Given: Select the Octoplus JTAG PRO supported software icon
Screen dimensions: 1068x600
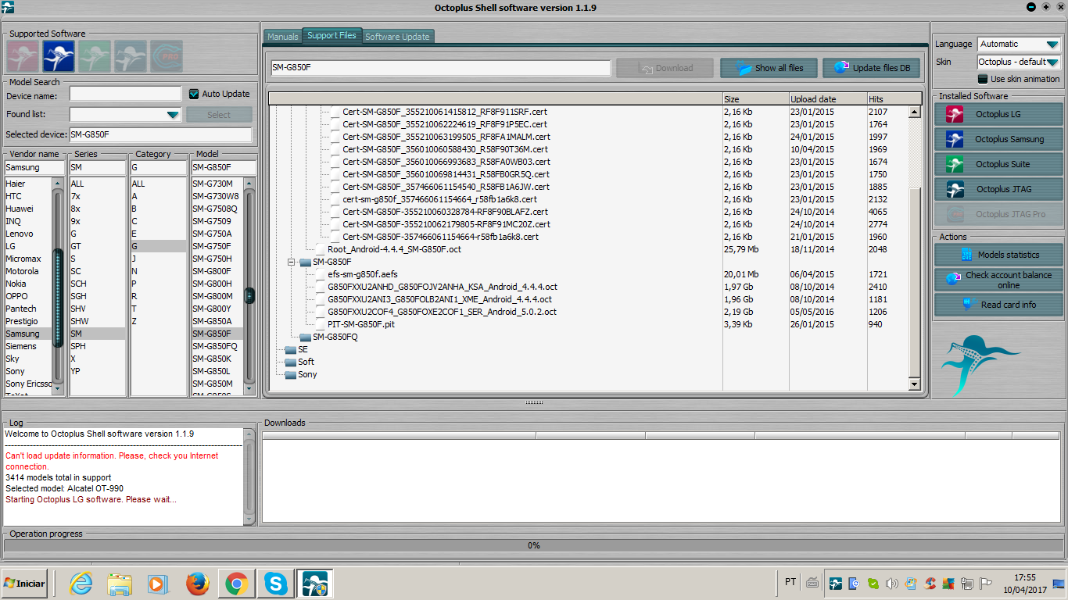Looking at the screenshot, I should (167, 56).
